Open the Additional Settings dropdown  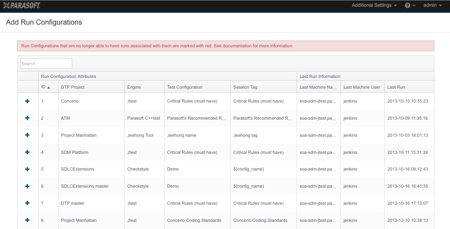374,5
